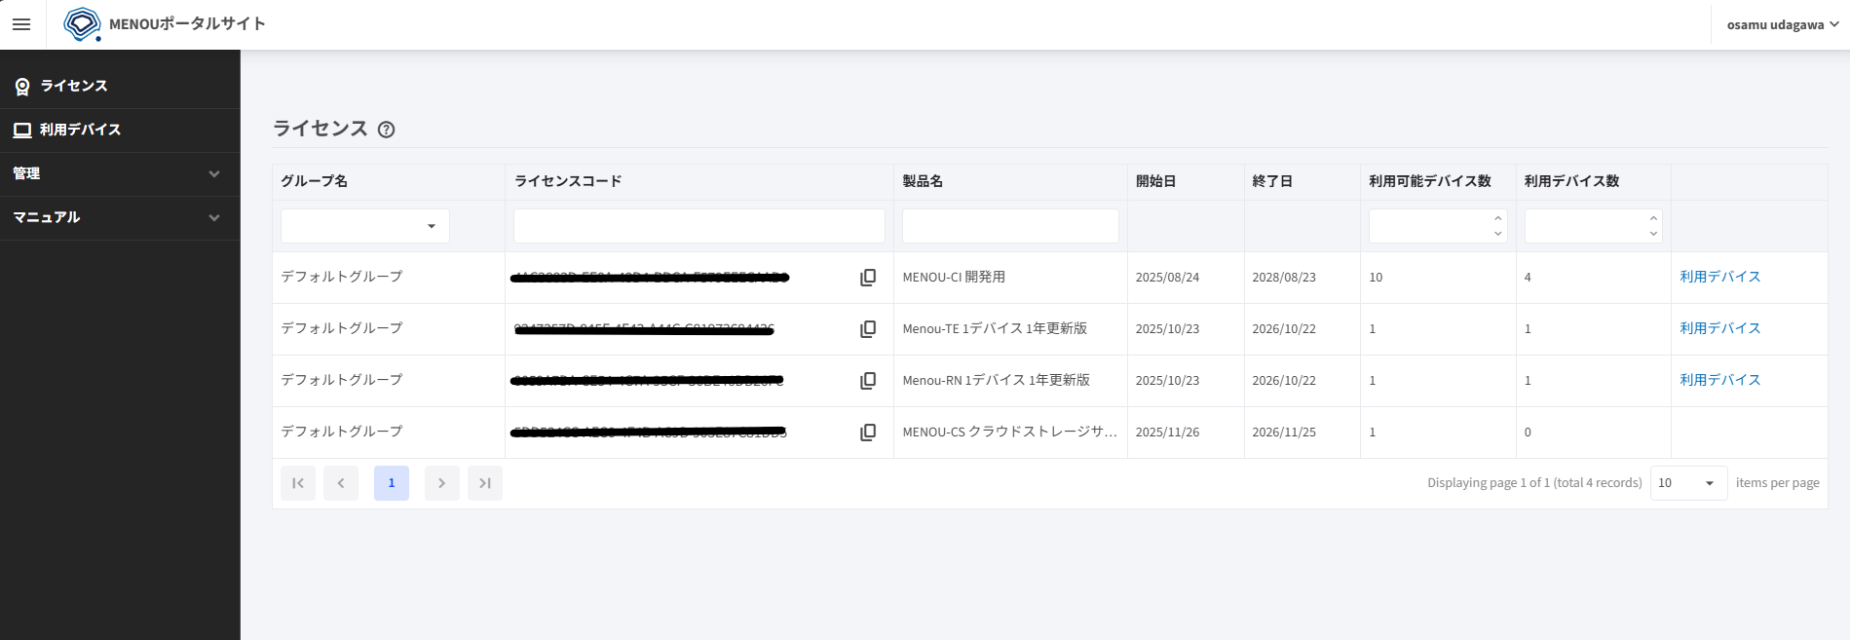Expand the 管理 sidebar section
The image size is (1850, 640).
pos(120,173)
